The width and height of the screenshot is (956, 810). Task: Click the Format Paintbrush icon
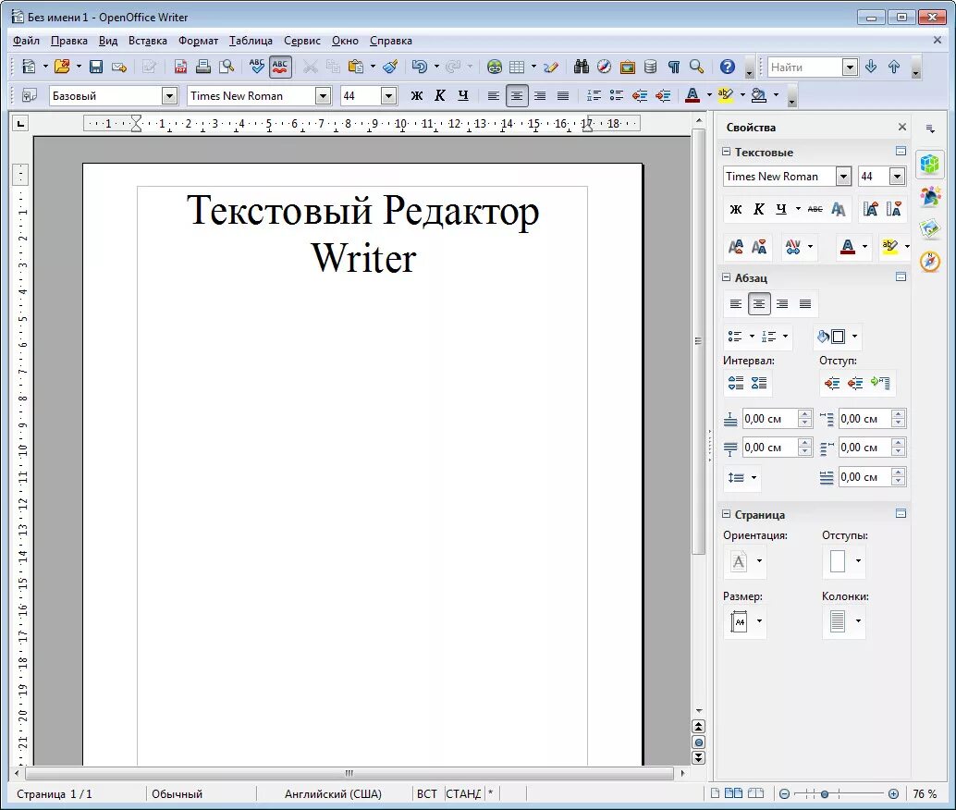point(390,67)
